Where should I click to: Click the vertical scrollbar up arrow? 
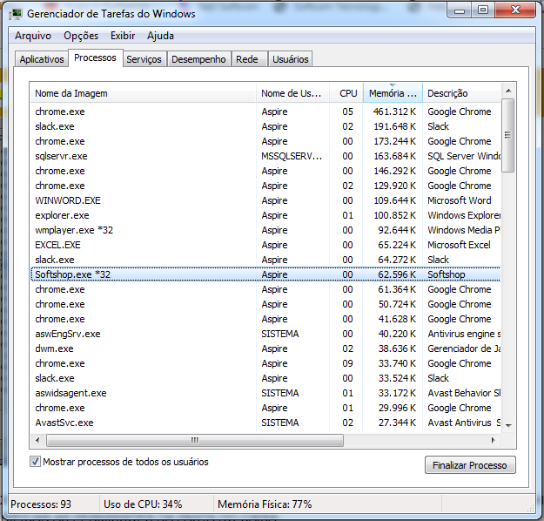point(508,92)
